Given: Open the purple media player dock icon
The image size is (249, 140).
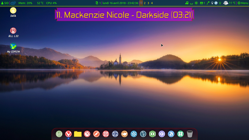Looking at the screenshot, I should pos(162,134).
